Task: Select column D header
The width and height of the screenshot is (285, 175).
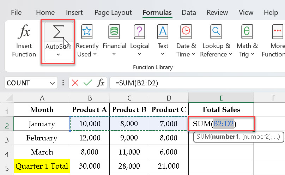Action: [x=169, y=98]
